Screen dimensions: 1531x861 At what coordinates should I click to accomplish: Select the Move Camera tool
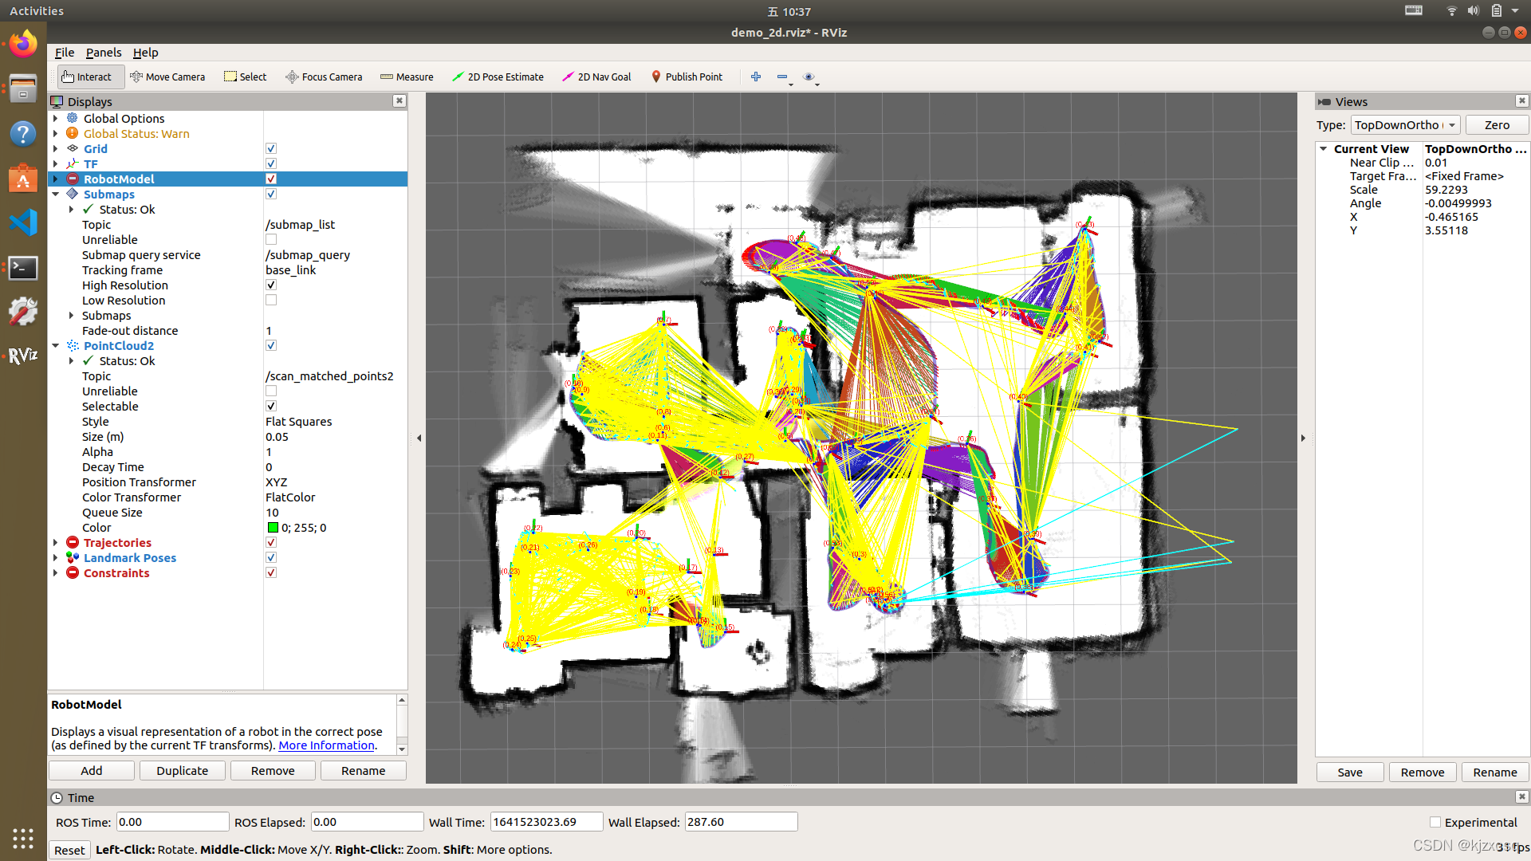click(167, 77)
